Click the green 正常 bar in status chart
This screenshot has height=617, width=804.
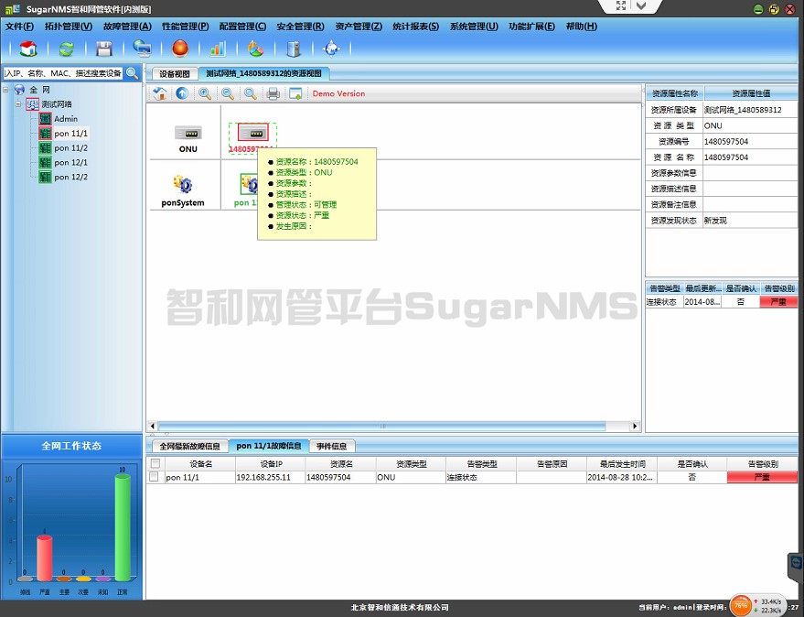click(x=123, y=527)
